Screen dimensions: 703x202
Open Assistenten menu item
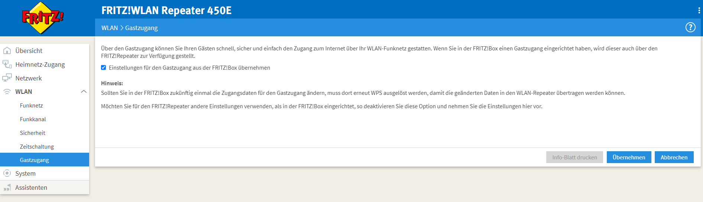pos(45,188)
